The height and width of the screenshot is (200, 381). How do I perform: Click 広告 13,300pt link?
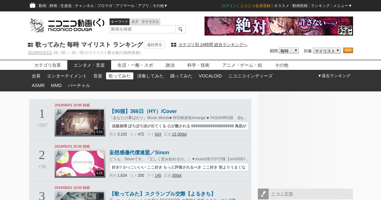click(x=179, y=134)
